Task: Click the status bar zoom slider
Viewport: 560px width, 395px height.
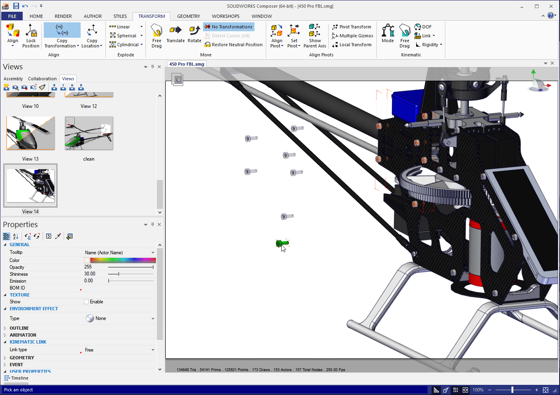Action: pyautogui.click(x=513, y=390)
